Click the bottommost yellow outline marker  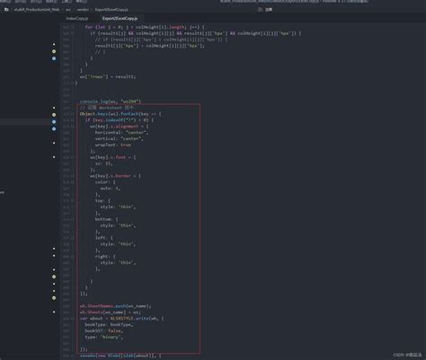[x=54, y=298]
